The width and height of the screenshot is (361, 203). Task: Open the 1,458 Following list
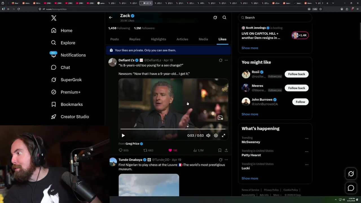pos(119,28)
